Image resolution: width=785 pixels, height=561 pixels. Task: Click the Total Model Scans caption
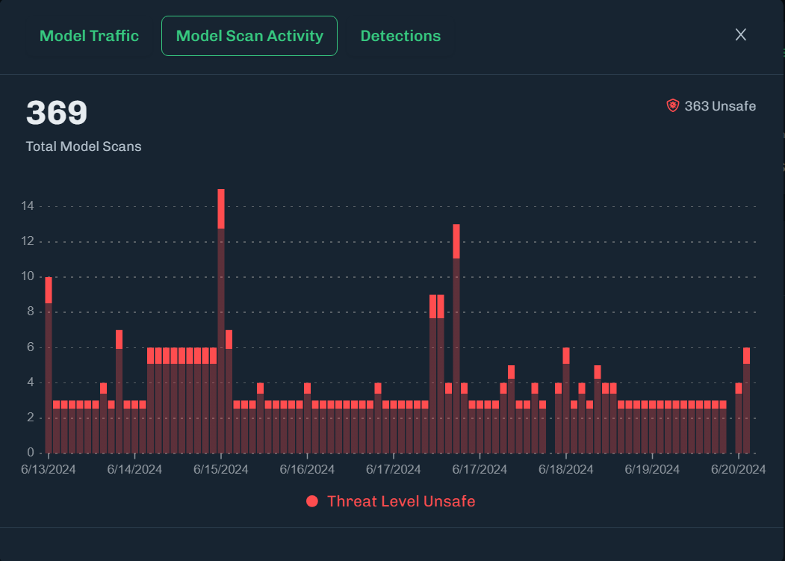coord(84,146)
